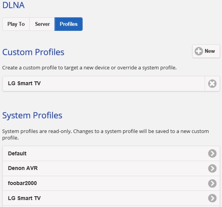The height and width of the screenshot is (207, 222).
Task: Click the plus icon in New button
Action: 198,51
